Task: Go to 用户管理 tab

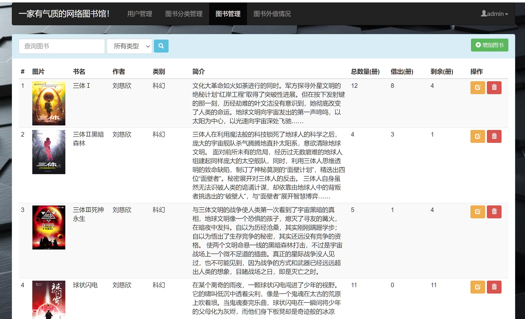Action: click(140, 14)
